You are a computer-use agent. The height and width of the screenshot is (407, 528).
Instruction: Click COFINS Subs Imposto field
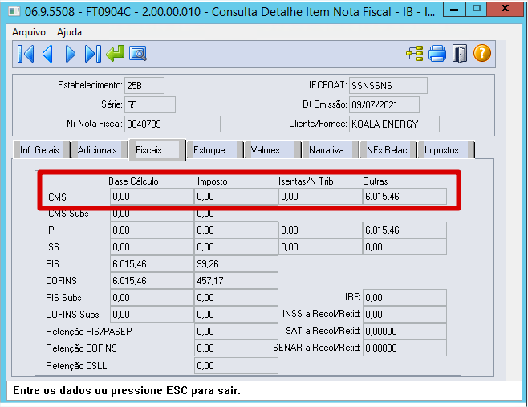(236, 315)
